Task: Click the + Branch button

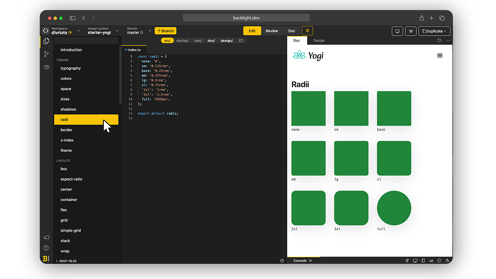Action: [x=165, y=31]
